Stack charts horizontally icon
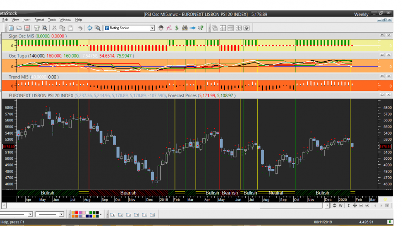This screenshot has width=402, height=226. [x=231, y=28]
